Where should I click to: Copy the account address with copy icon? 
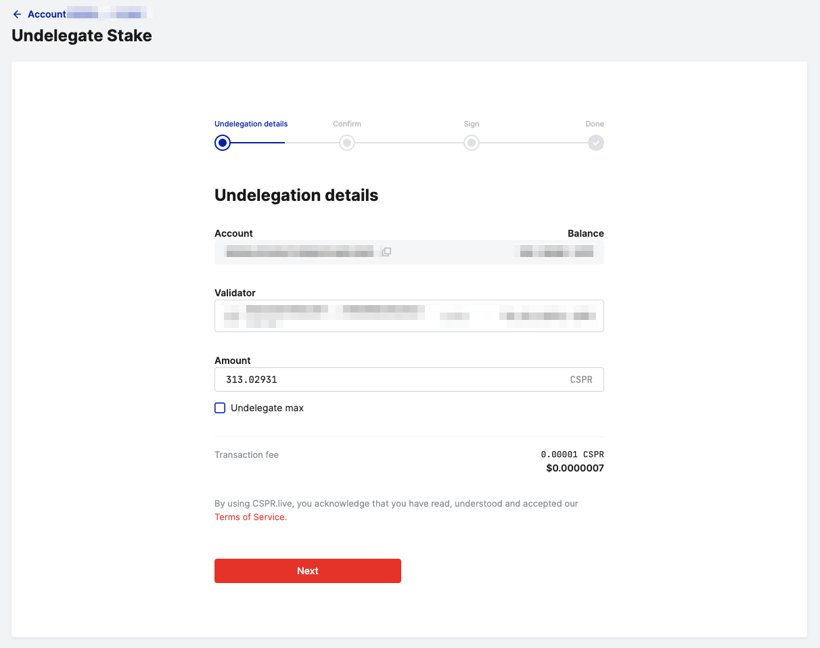(x=386, y=252)
